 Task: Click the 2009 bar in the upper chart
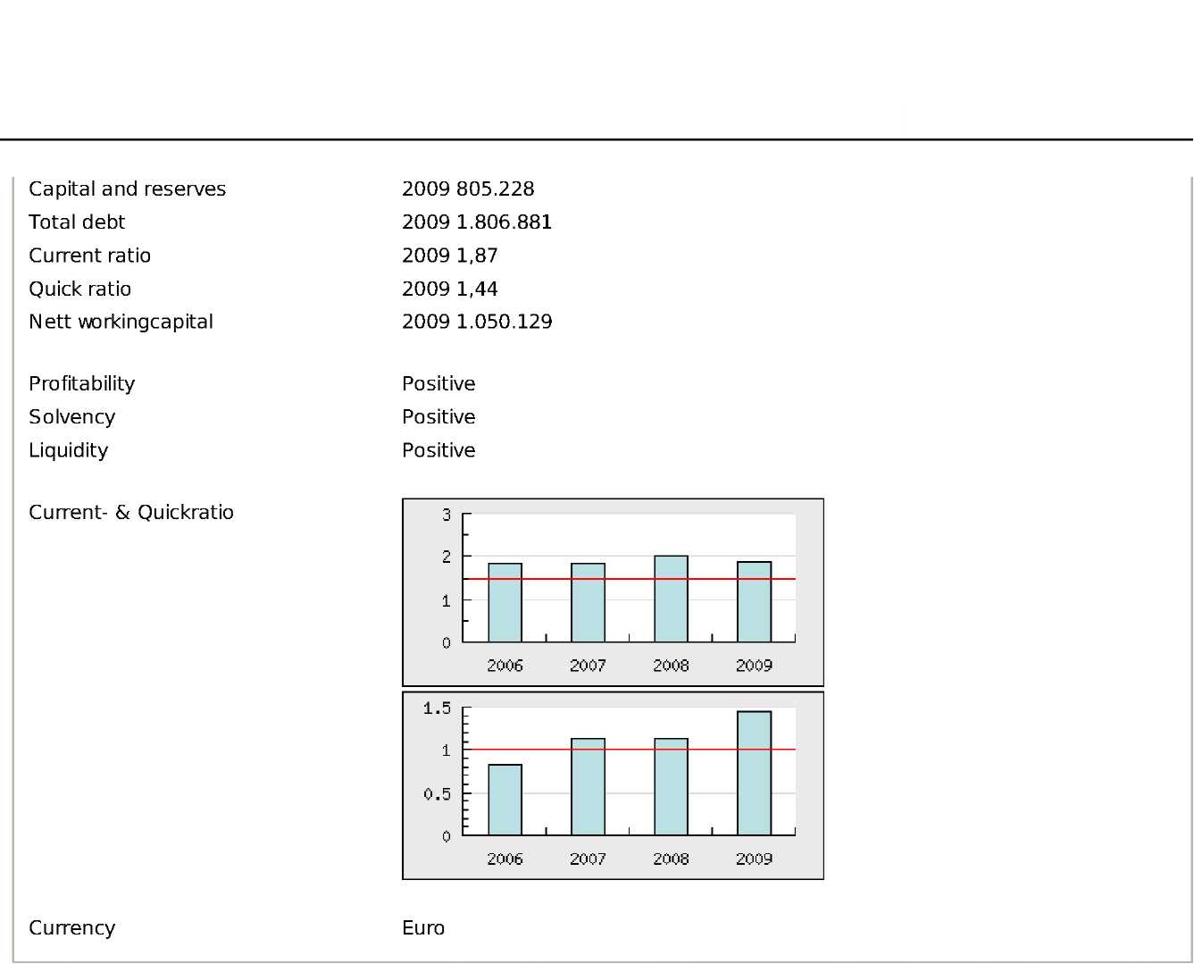754,602
